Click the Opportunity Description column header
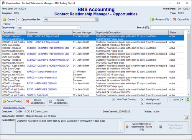192x140 pixels. [132, 32]
